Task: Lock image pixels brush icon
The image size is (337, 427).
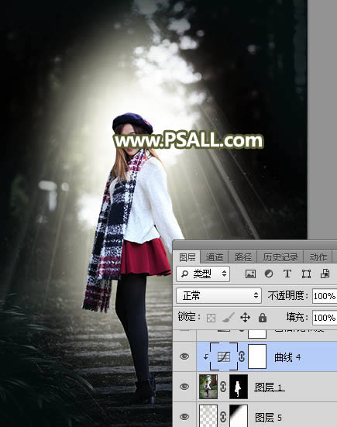Action: tap(228, 317)
